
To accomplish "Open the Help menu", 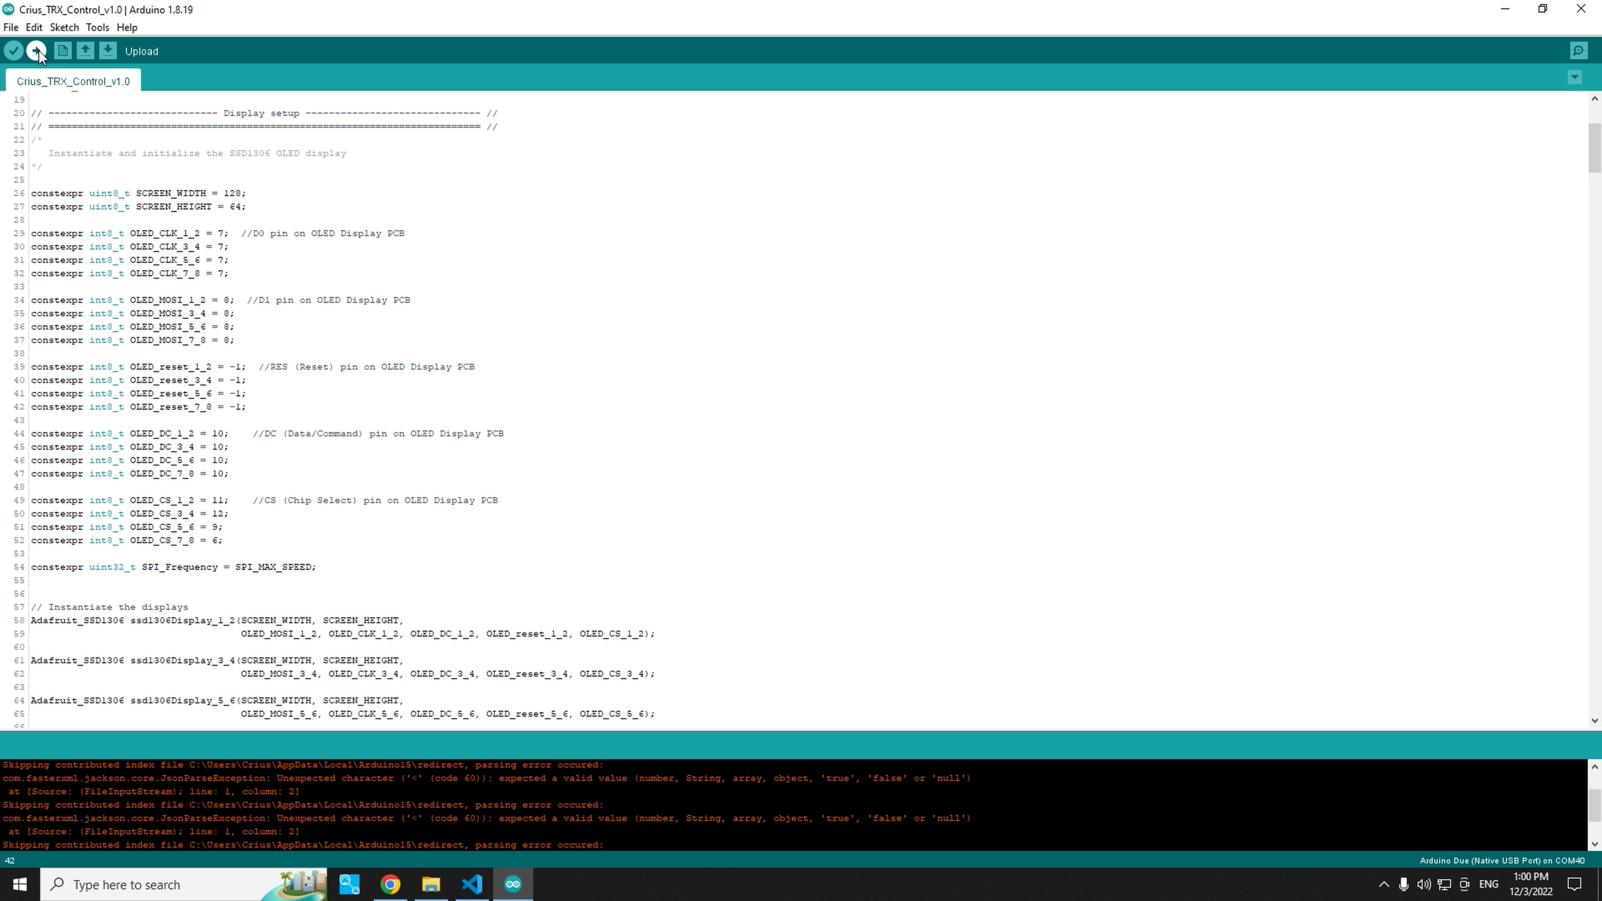I will (126, 28).
